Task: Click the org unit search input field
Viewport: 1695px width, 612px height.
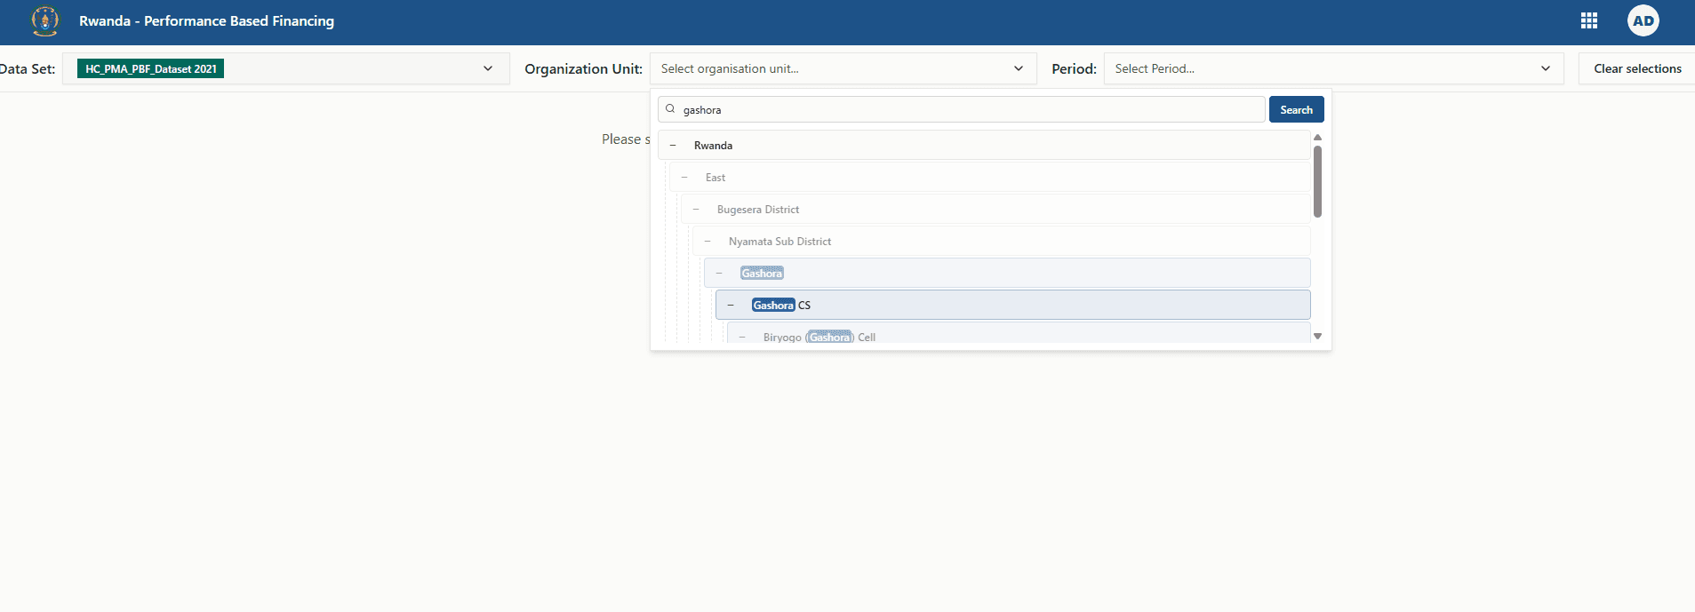Action: click(x=969, y=109)
